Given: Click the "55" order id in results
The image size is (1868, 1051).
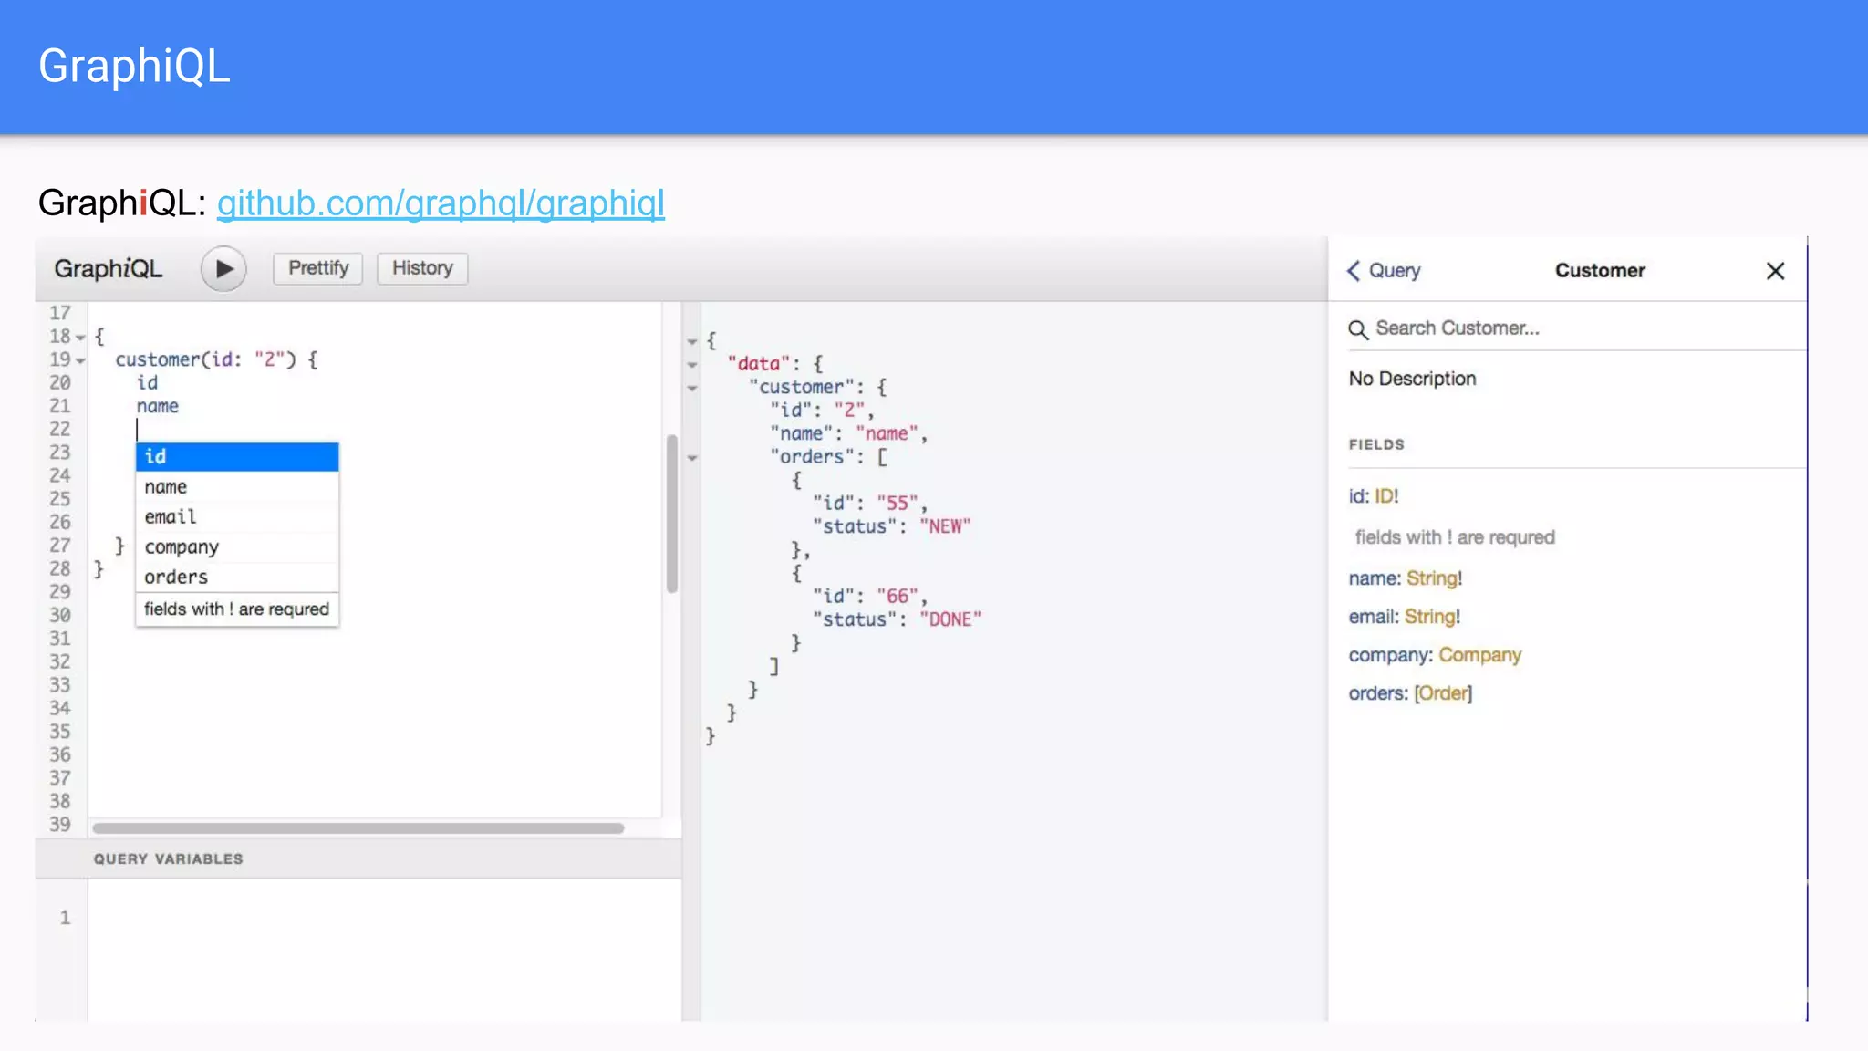Looking at the screenshot, I should (x=898, y=504).
